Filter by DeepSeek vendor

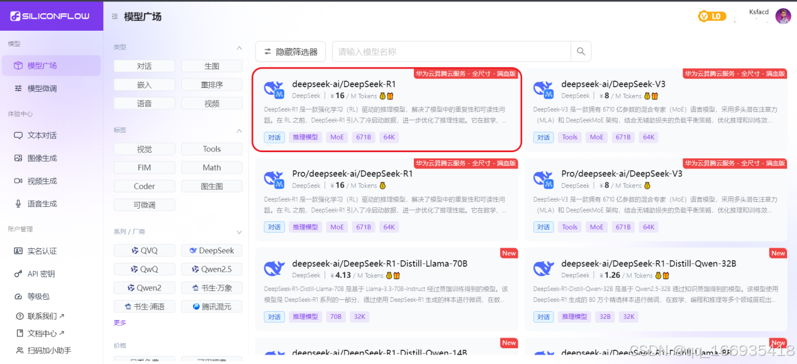pos(212,250)
